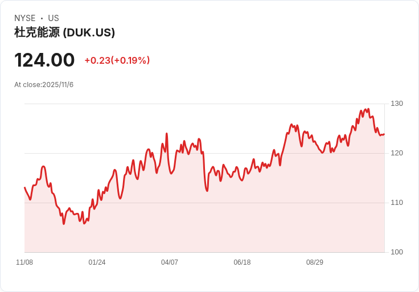Click the +0.23(+0.19%) price change
This screenshot has width=419, height=292.
coord(117,60)
